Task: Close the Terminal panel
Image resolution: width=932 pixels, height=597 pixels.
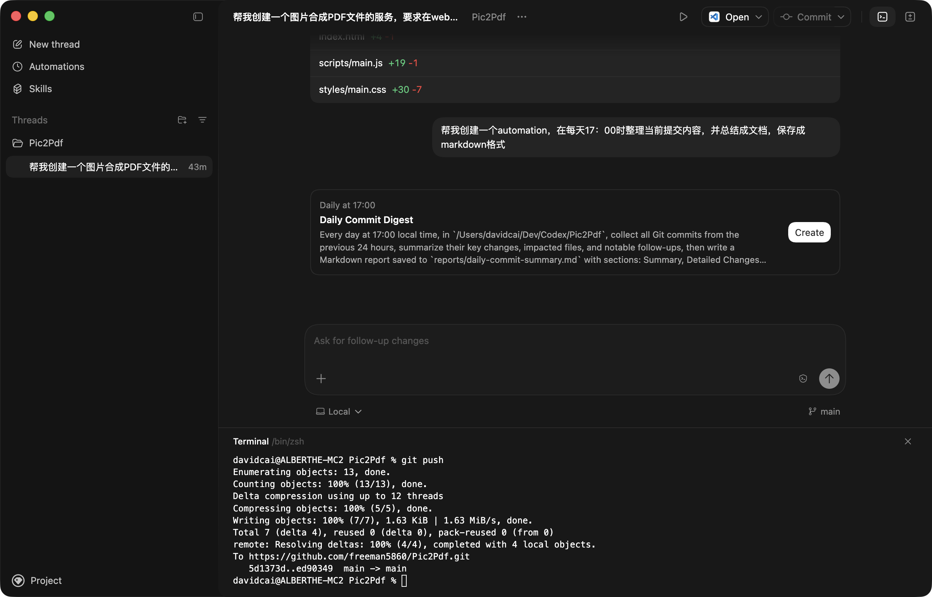Action: pyautogui.click(x=908, y=441)
